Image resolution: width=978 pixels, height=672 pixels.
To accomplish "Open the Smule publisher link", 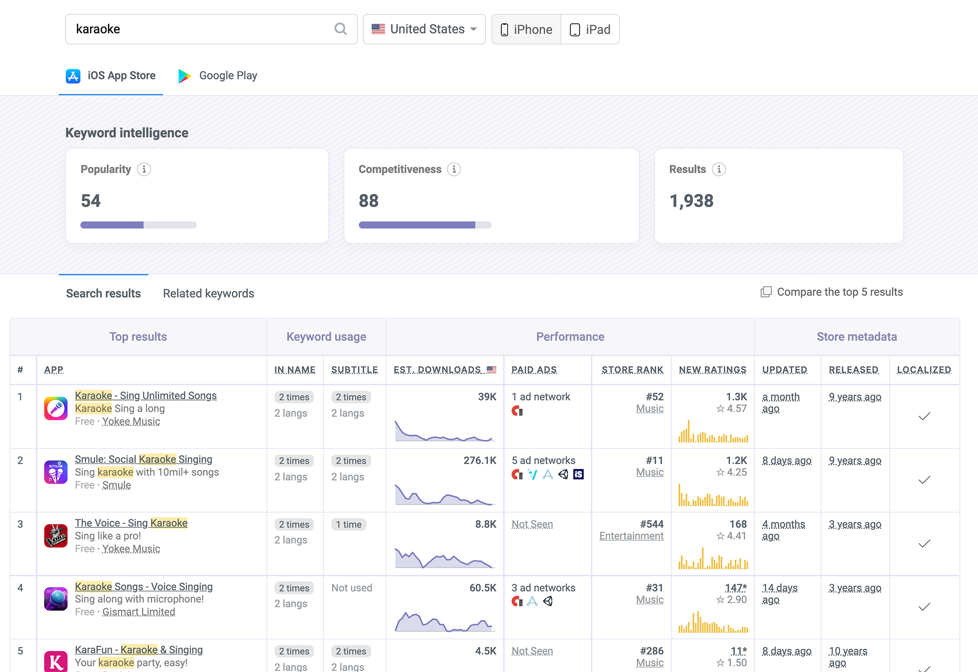I will point(116,485).
